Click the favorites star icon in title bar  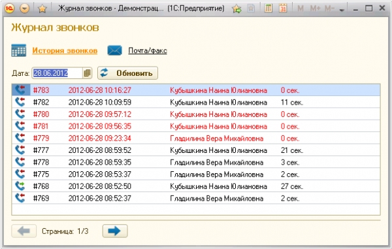[x=42, y=9]
